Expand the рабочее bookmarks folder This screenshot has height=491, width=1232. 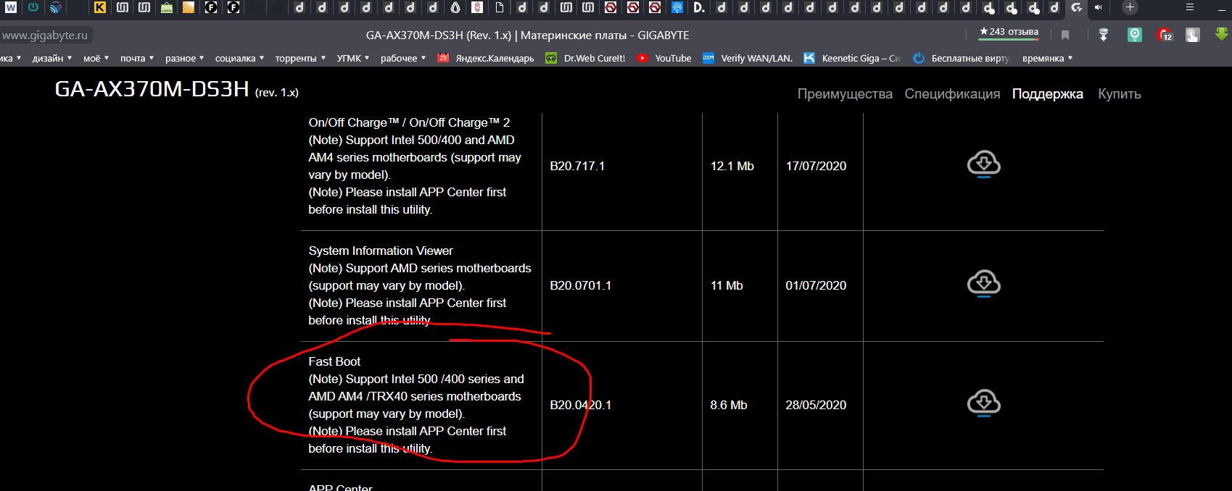coord(404,58)
